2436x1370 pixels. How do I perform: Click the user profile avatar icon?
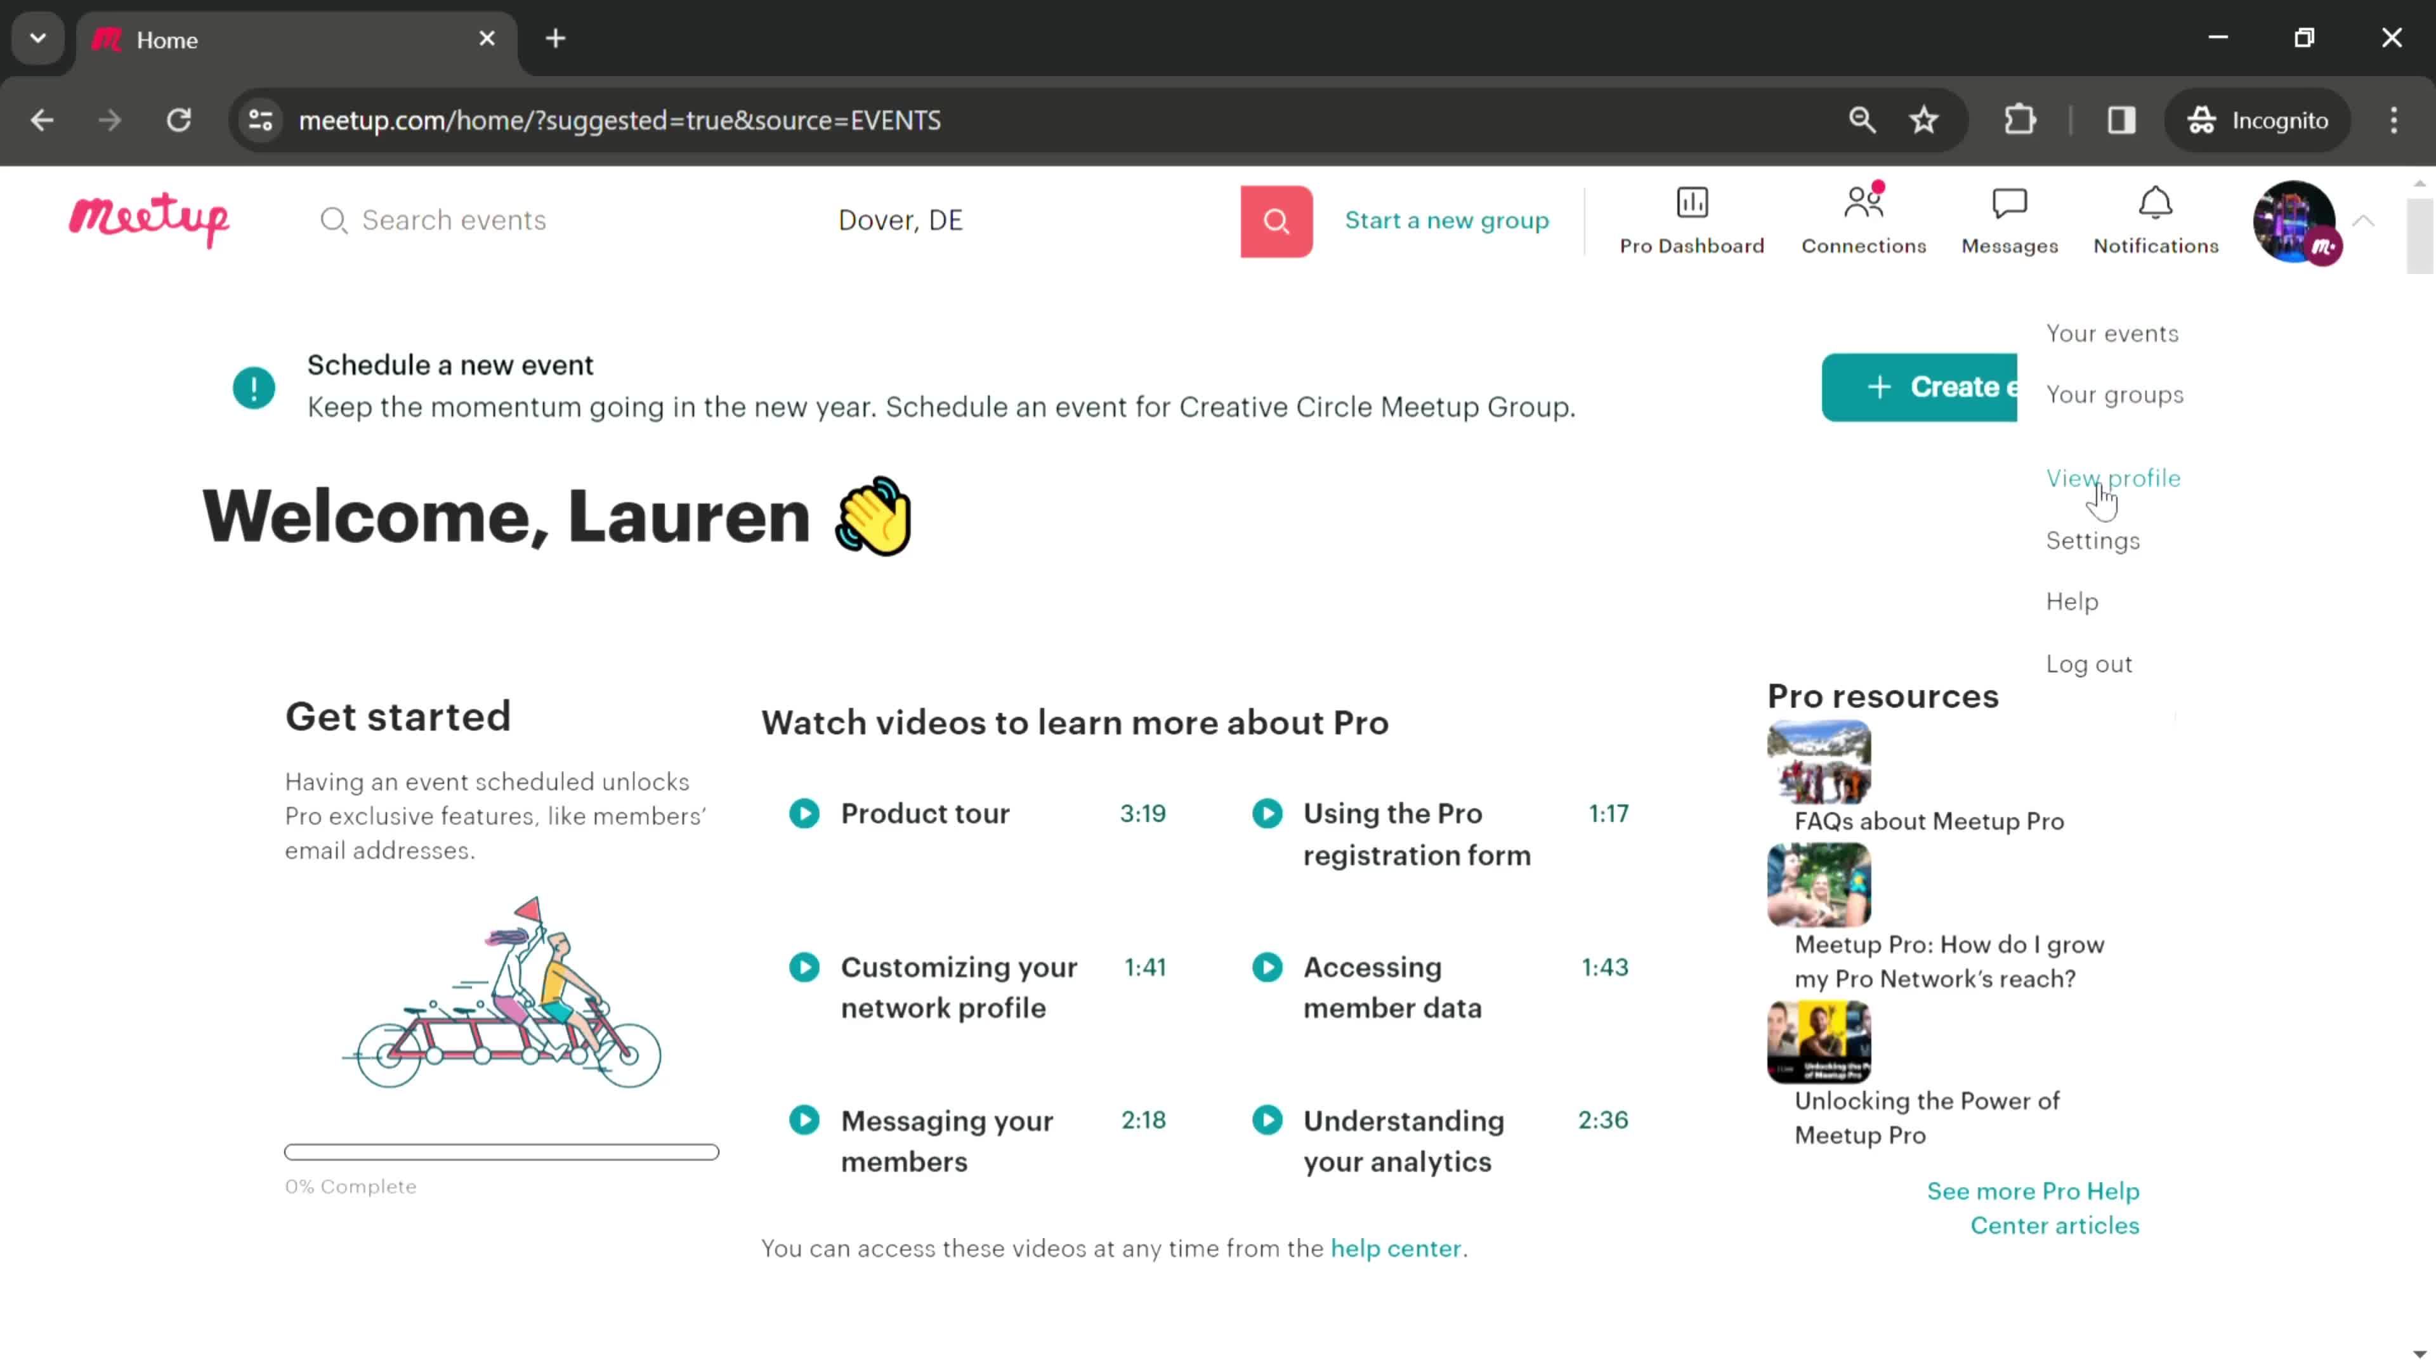2295,219
